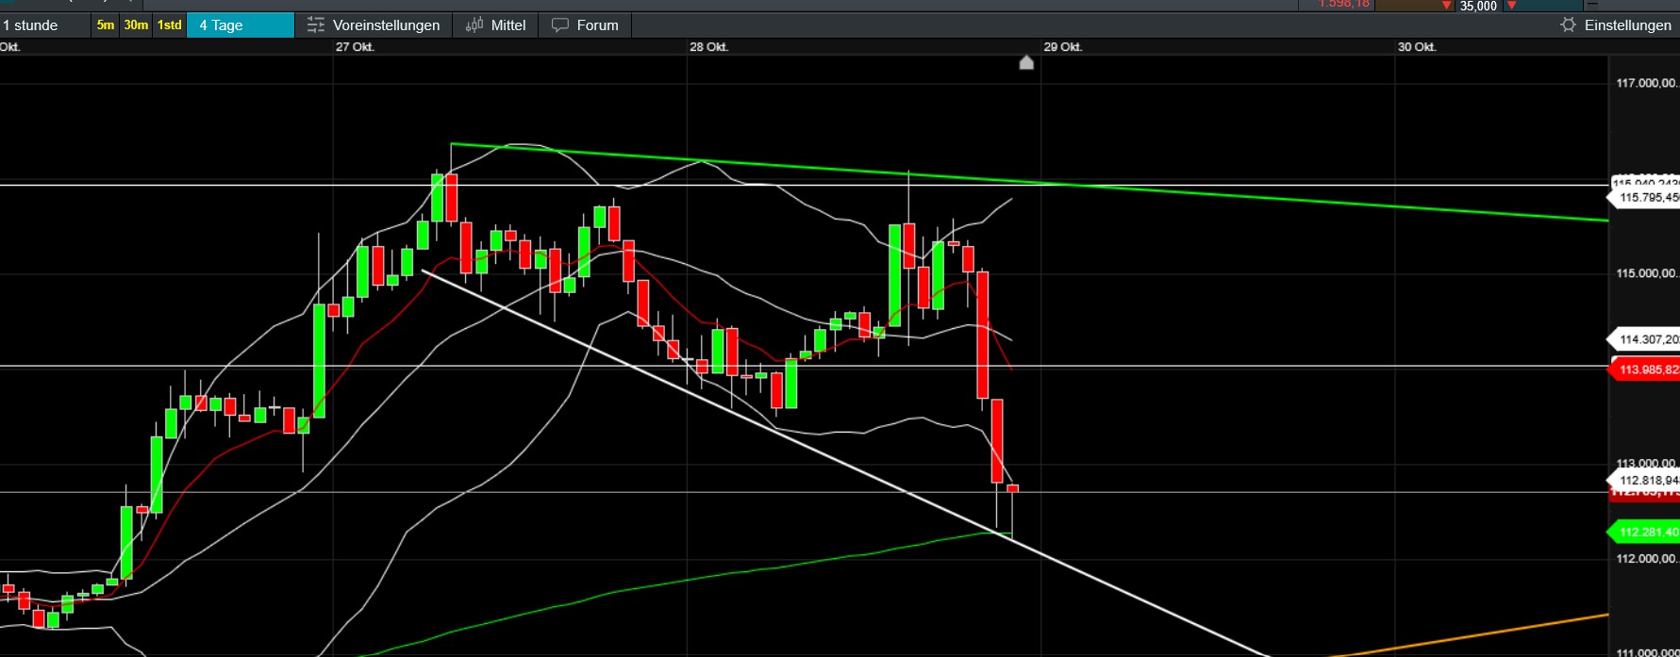Open the Voreinstellungen menu
The height and width of the screenshot is (657, 1680).
[x=386, y=25]
